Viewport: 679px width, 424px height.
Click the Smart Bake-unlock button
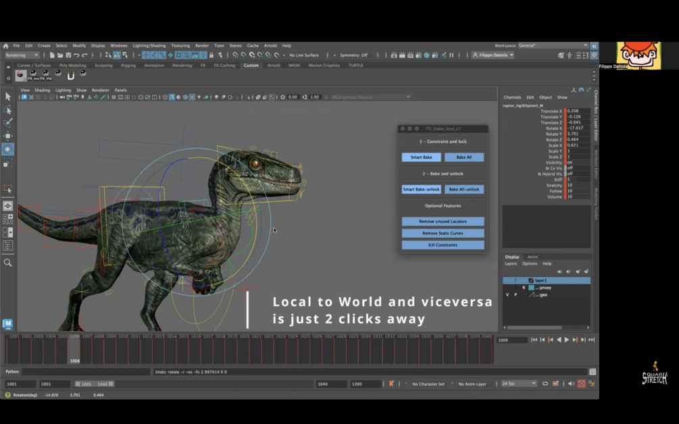421,189
